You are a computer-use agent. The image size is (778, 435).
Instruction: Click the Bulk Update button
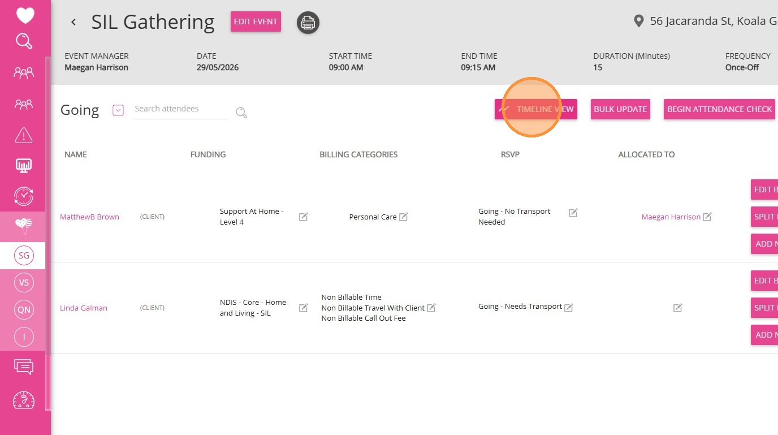pyautogui.click(x=620, y=109)
